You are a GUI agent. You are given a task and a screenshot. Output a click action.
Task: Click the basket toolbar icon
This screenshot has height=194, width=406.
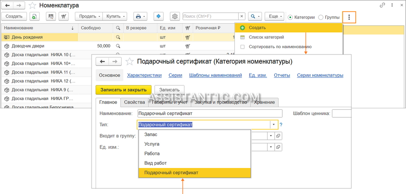click(x=63, y=16)
